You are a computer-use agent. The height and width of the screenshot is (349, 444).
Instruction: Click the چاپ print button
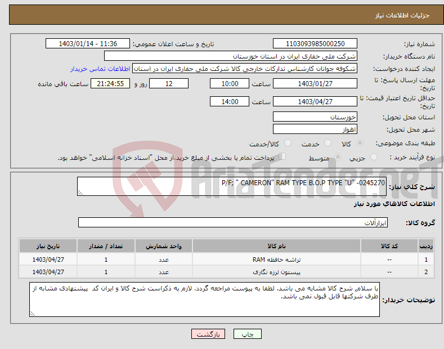(x=248, y=334)
